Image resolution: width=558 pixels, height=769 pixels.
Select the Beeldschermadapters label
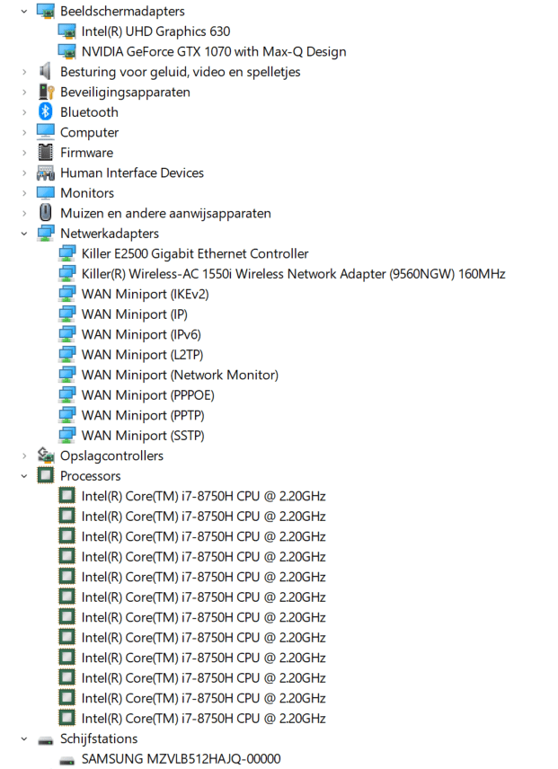pos(122,12)
